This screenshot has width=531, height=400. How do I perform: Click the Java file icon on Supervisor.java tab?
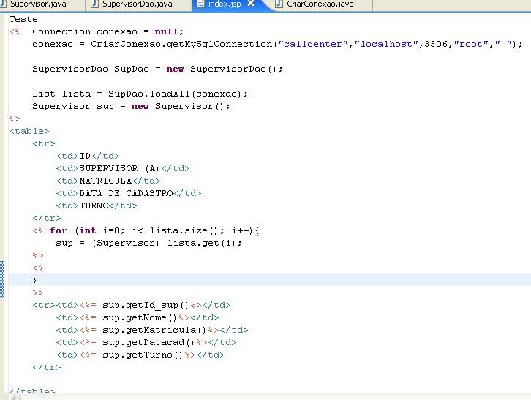pos(3,4)
